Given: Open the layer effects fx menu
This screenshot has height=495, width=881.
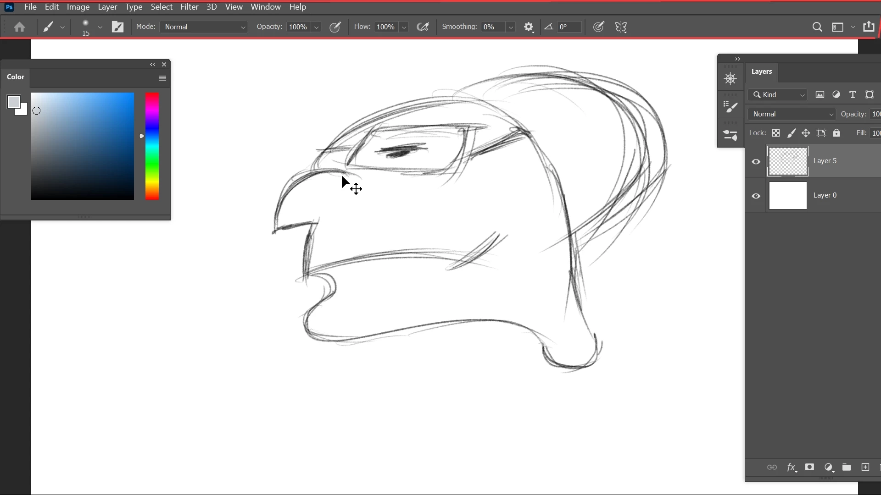Looking at the screenshot, I should tap(792, 467).
